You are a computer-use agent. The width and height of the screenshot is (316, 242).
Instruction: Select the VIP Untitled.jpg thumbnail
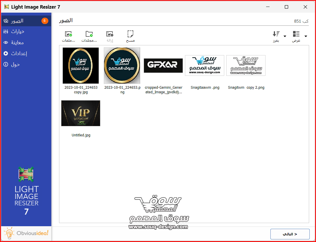[x=81, y=113]
